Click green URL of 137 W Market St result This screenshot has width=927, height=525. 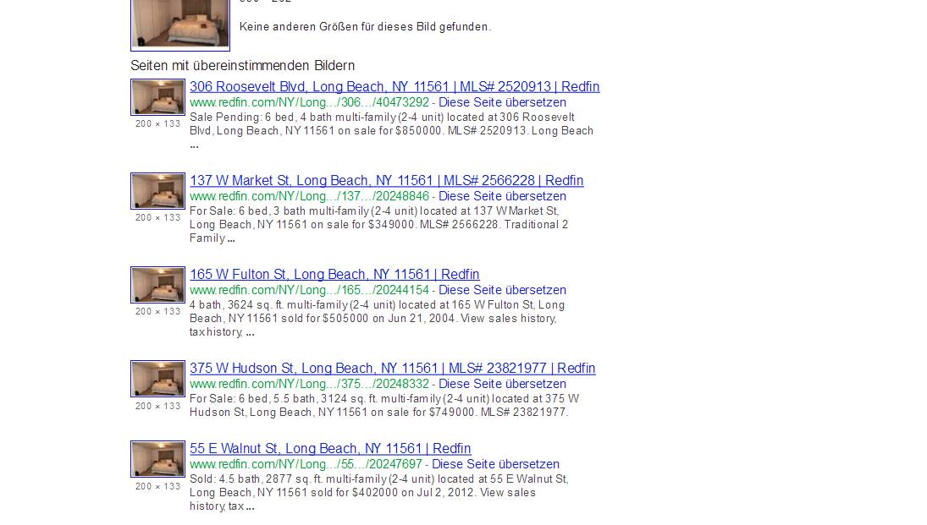309,197
